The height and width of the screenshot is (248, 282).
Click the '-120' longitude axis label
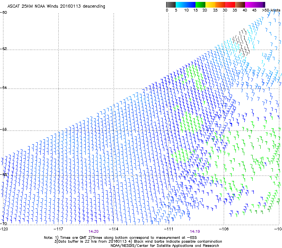tap(4, 229)
